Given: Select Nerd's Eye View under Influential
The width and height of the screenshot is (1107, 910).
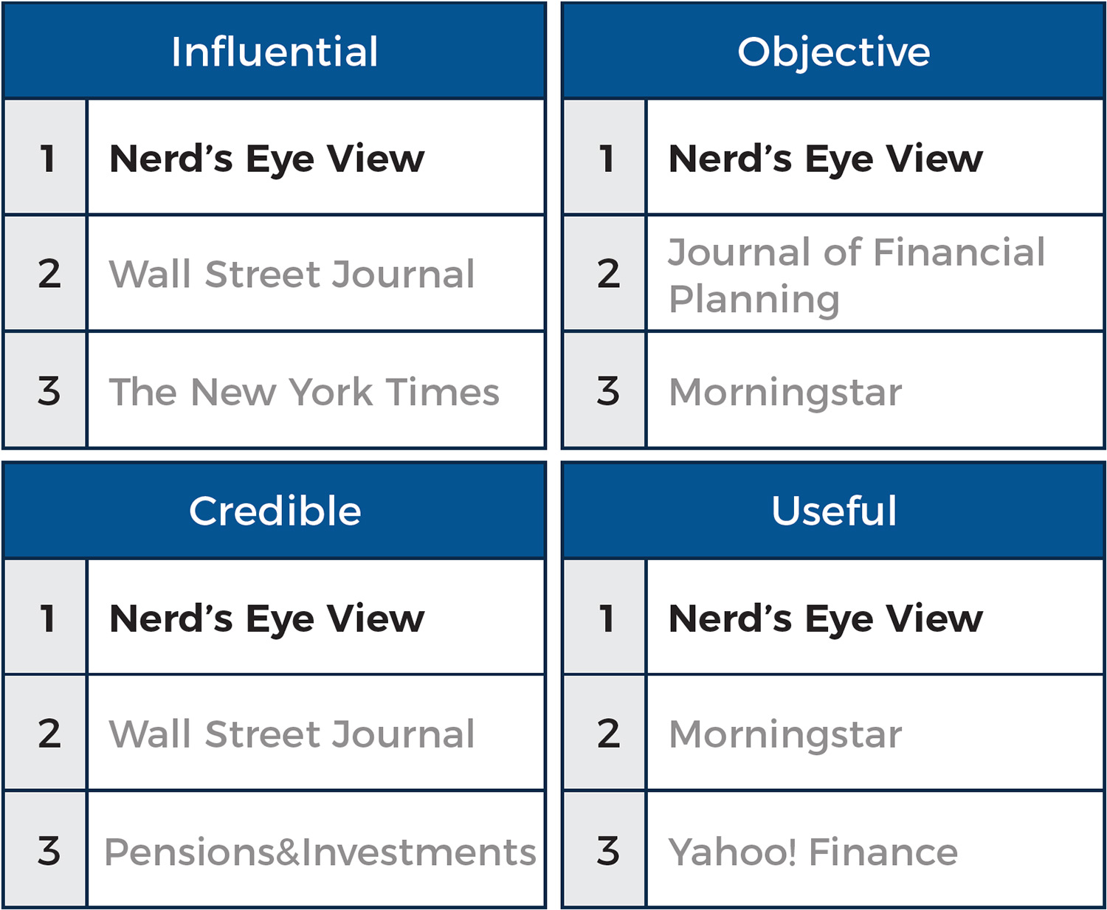Looking at the screenshot, I should (266, 159).
